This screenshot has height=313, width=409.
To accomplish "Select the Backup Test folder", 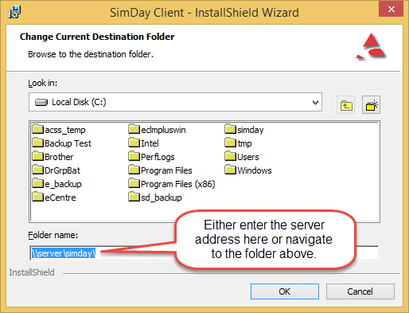I will [x=62, y=143].
